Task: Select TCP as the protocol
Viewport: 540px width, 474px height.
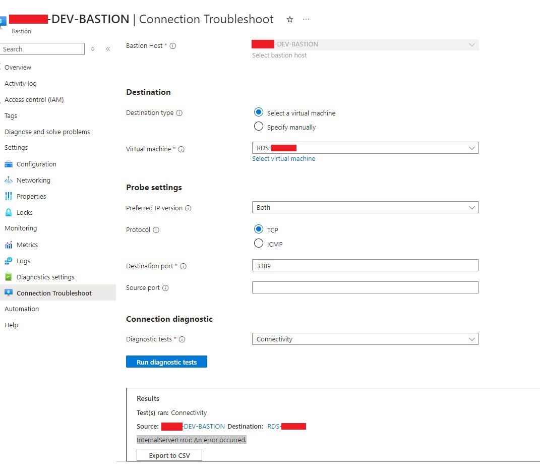Action: click(x=259, y=229)
